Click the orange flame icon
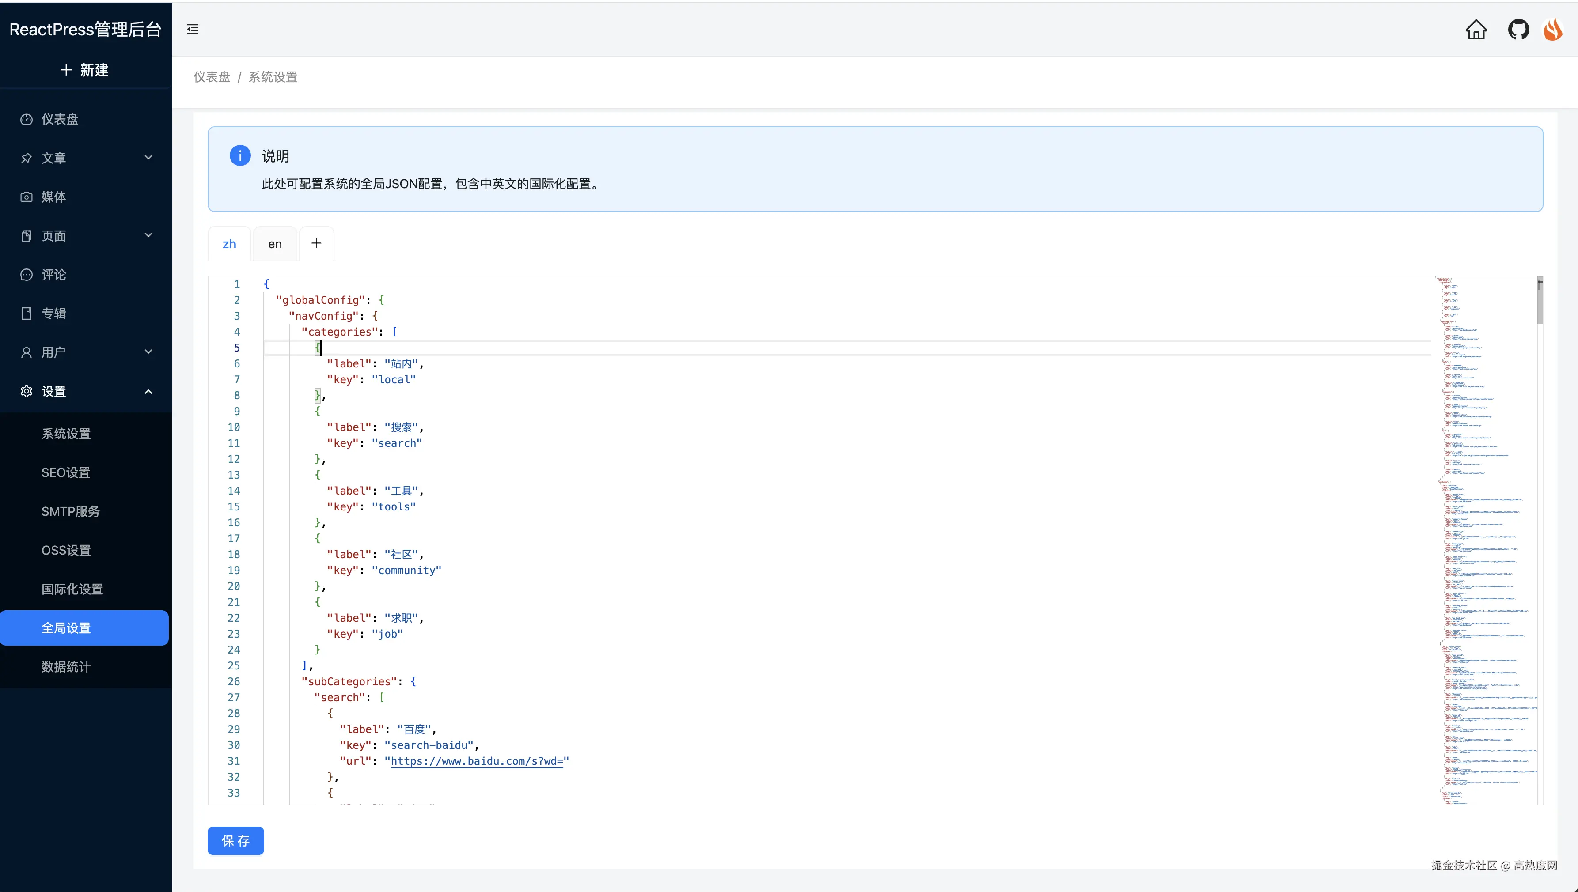The image size is (1578, 892). [1553, 29]
